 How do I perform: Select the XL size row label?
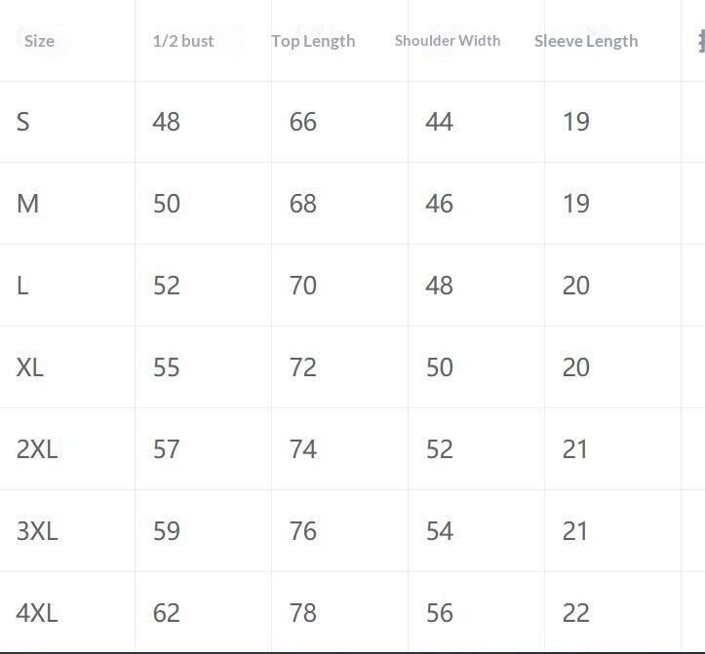[x=30, y=367]
